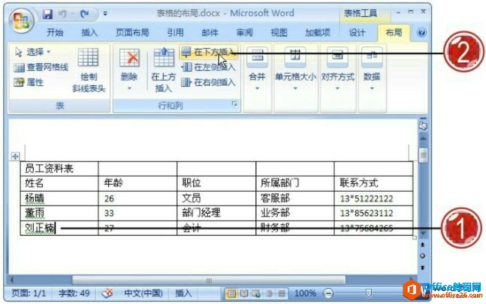Image resolution: width=486 pixels, height=304 pixels.
Task: Redo the last action
Action: [x=85, y=14]
